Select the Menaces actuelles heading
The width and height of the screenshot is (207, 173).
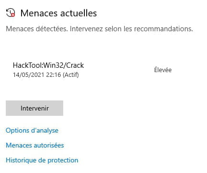click(58, 13)
